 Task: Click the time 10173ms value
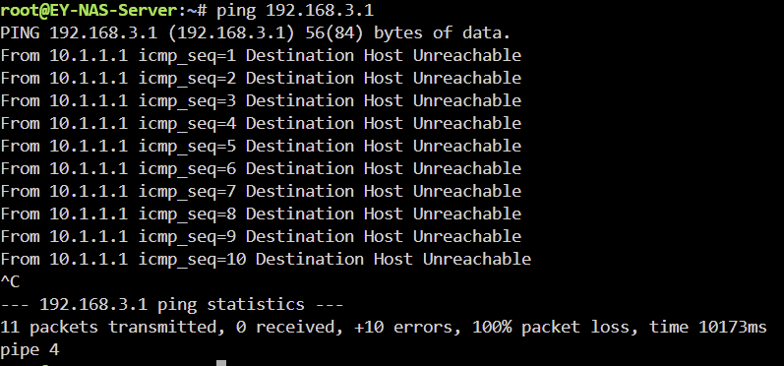[x=708, y=328]
